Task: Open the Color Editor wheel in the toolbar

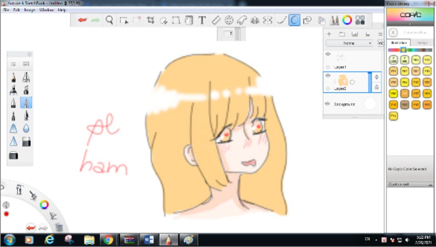Action: click(347, 20)
